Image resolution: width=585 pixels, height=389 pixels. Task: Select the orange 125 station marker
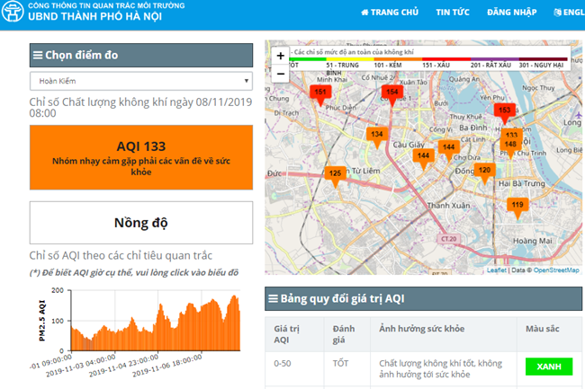335,173
